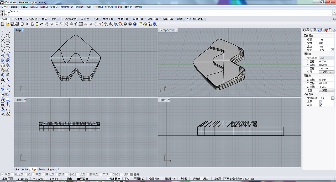Open the Front viewport title dropdown arrow
336x182 pixels.
(25, 100)
